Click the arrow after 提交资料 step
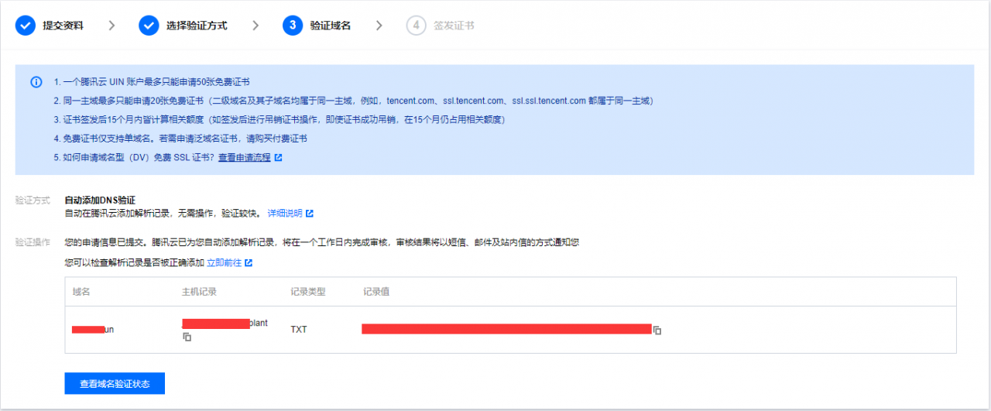Viewport: 991px width, 411px height. pos(111,26)
